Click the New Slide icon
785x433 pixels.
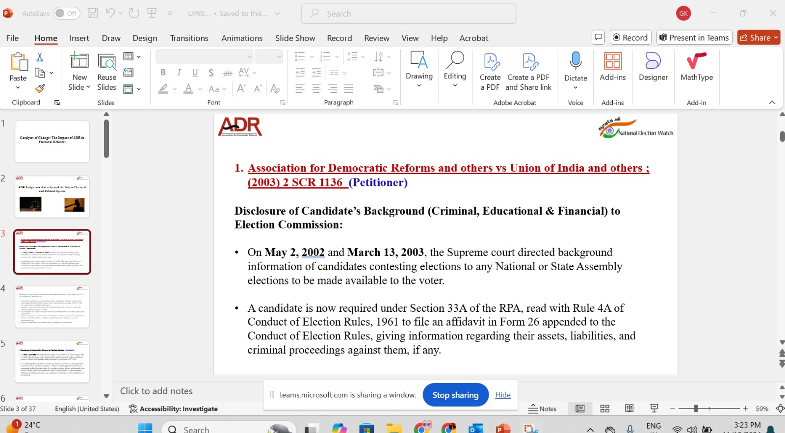(79, 61)
